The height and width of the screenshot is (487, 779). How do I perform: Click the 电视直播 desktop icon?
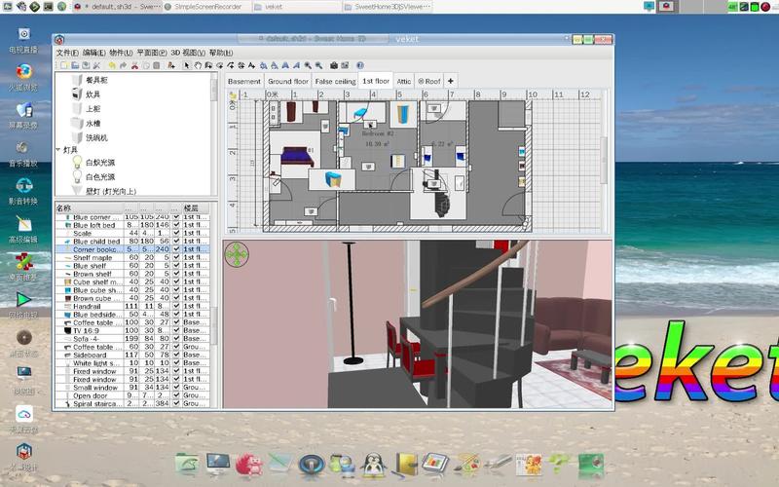23,40
